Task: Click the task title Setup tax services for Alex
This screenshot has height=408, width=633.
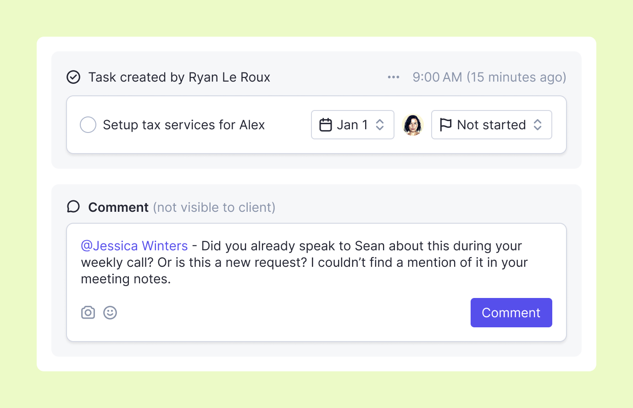Action: point(183,125)
